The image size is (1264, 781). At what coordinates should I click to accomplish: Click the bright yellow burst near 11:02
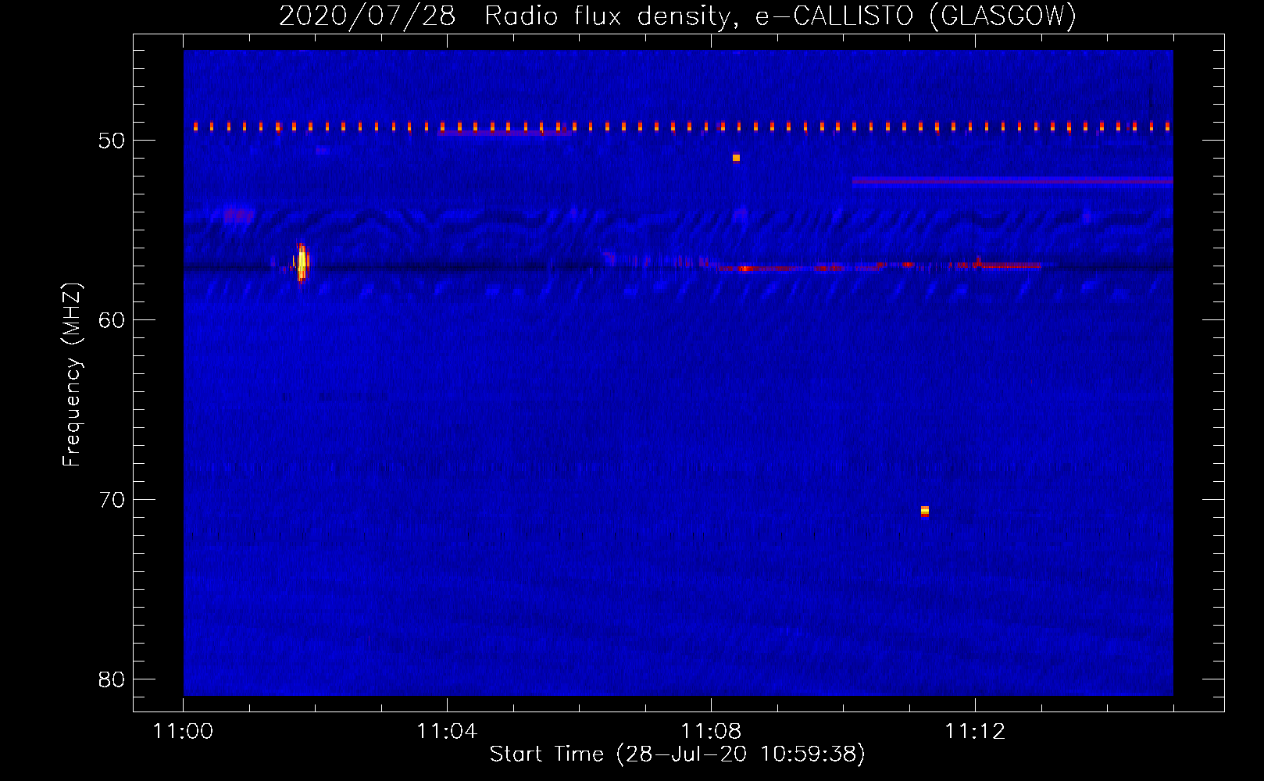point(302,262)
